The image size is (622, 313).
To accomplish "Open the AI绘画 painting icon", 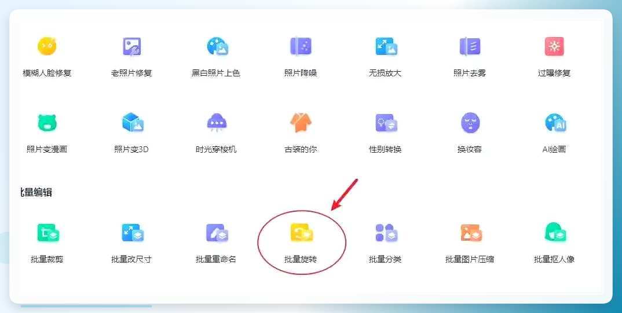I will point(555,123).
